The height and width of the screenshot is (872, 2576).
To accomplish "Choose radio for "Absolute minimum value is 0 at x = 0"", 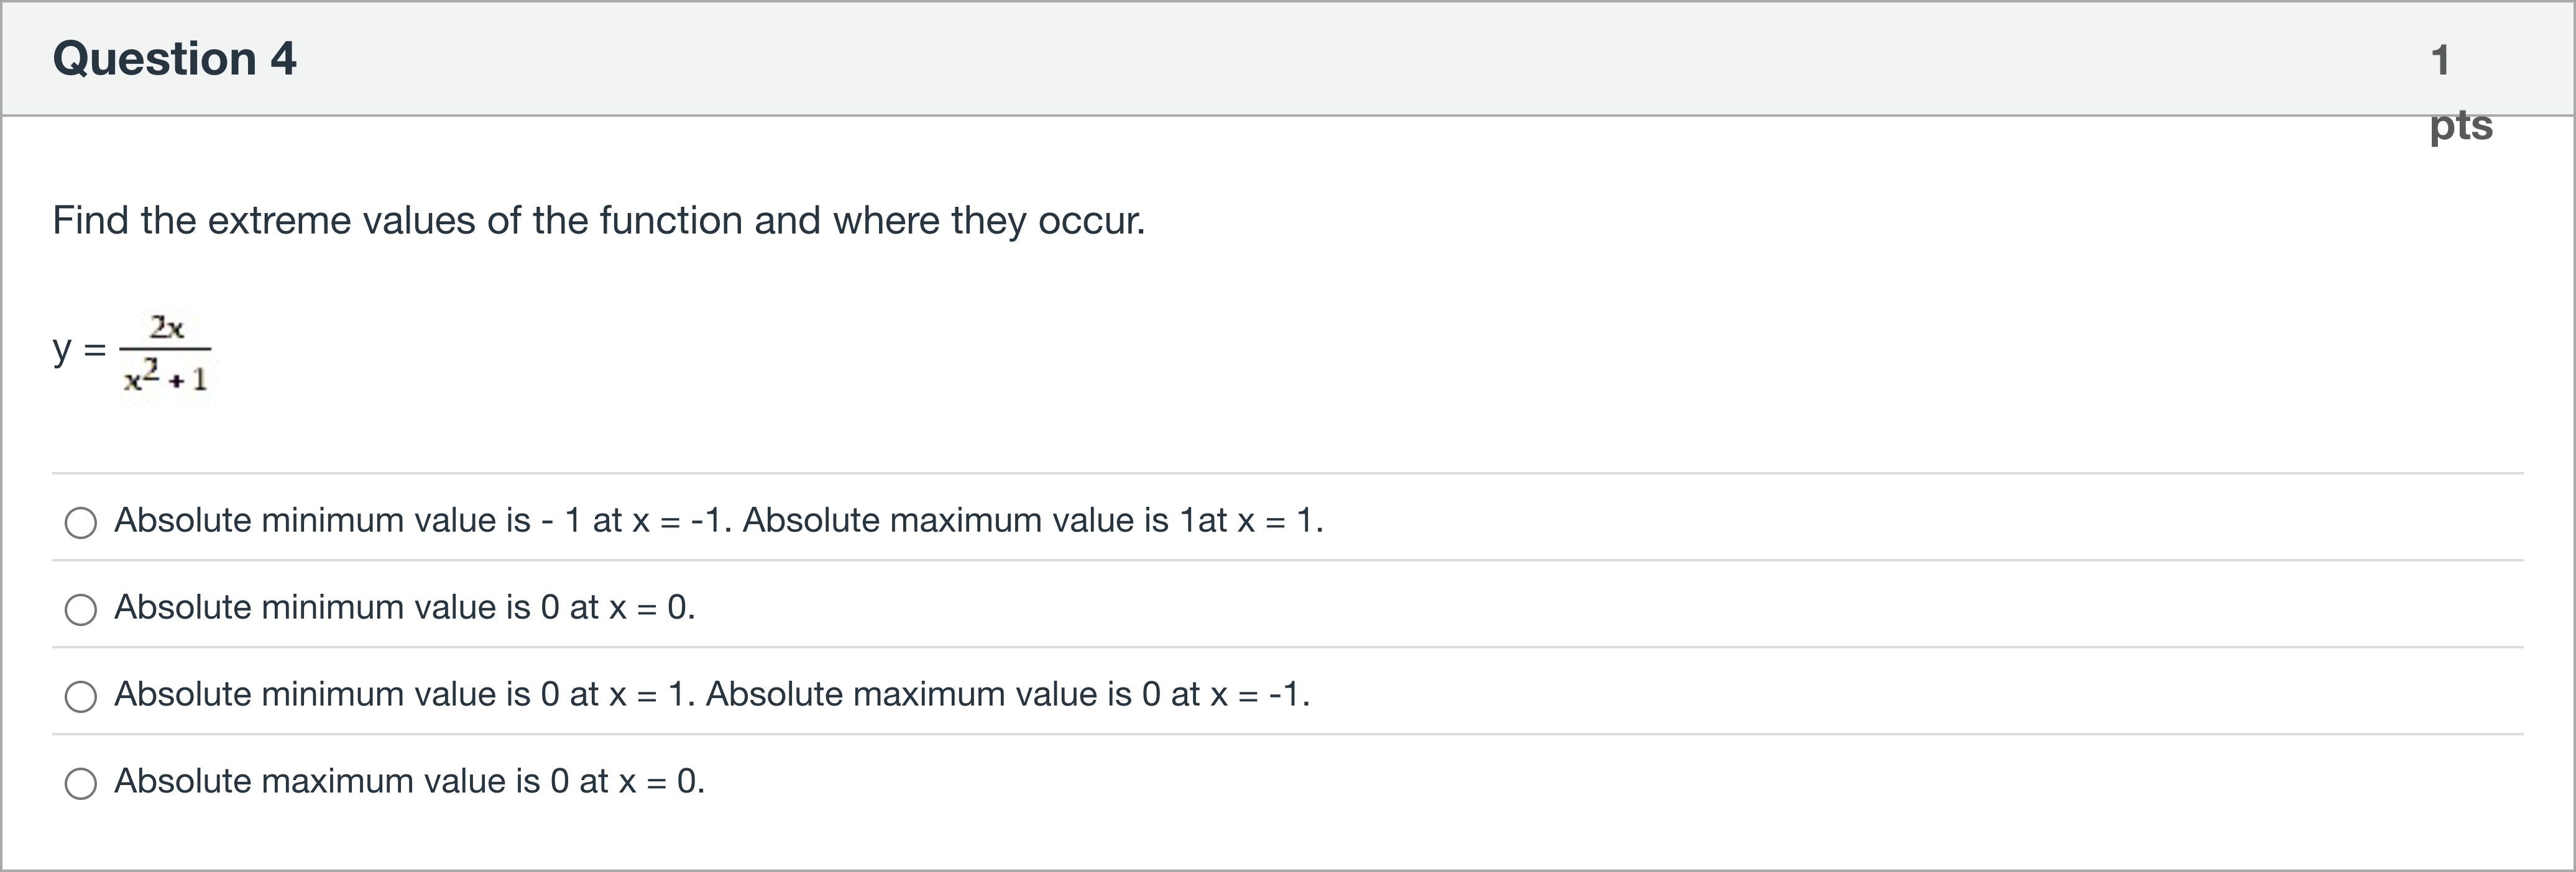I will [x=81, y=609].
